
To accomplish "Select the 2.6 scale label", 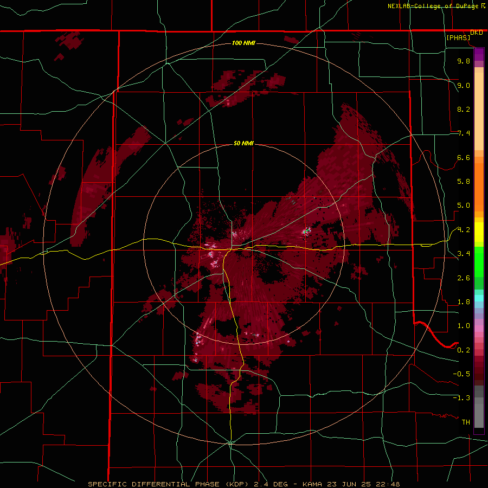I will click(464, 278).
